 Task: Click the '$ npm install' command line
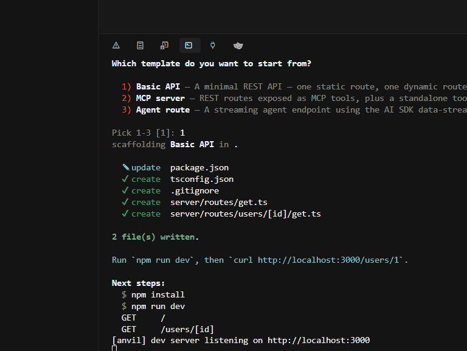(x=153, y=294)
